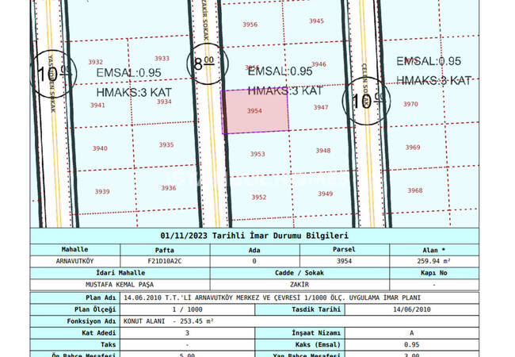Click parcel 3940 on the map
515x357 pixels.
tap(100, 148)
